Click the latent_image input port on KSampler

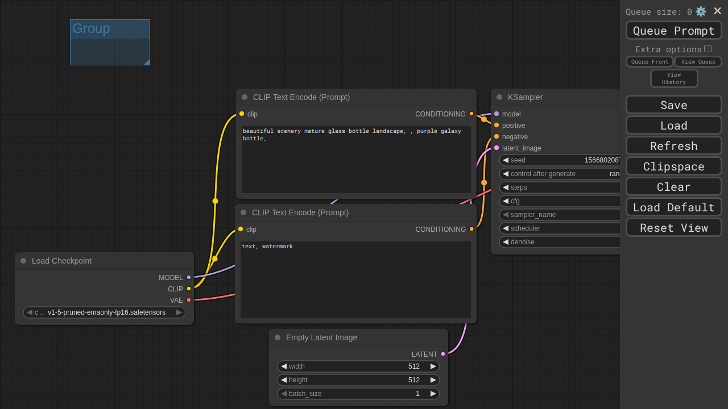click(x=497, y=148)
